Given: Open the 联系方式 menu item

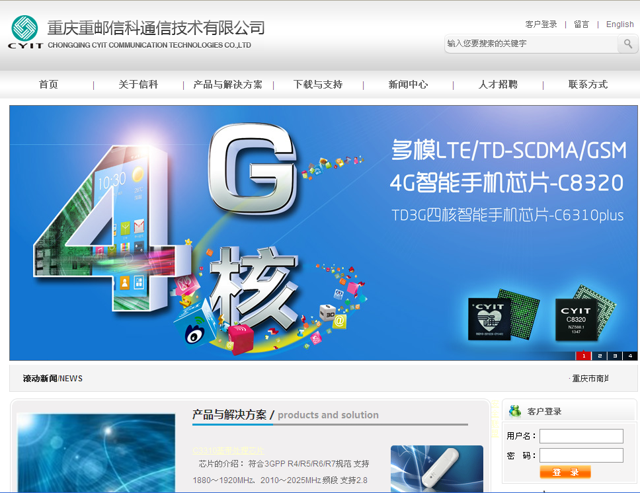Looking at the screenshot, I should 588,85.
